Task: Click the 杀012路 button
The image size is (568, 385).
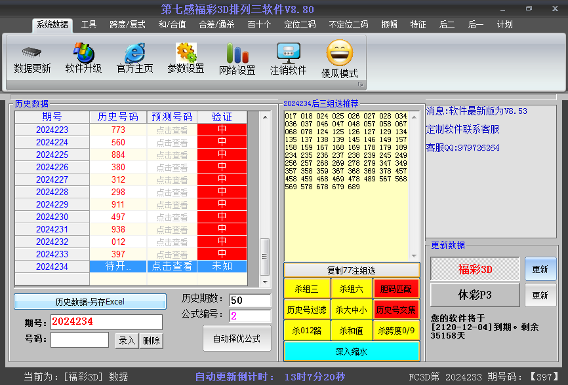Action: pos(307,331)
